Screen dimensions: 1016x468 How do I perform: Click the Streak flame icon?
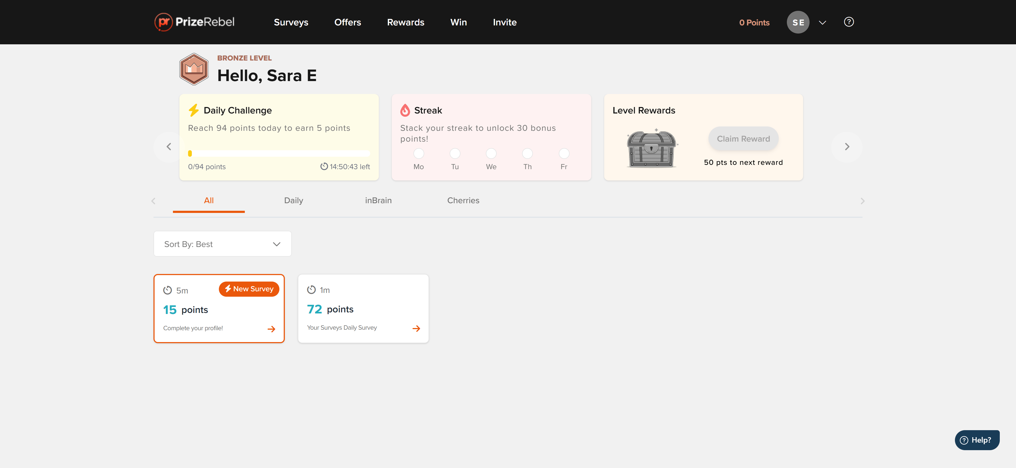tap(405, 111)
